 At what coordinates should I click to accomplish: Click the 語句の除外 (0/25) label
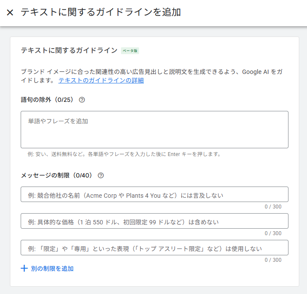[47, 100]
